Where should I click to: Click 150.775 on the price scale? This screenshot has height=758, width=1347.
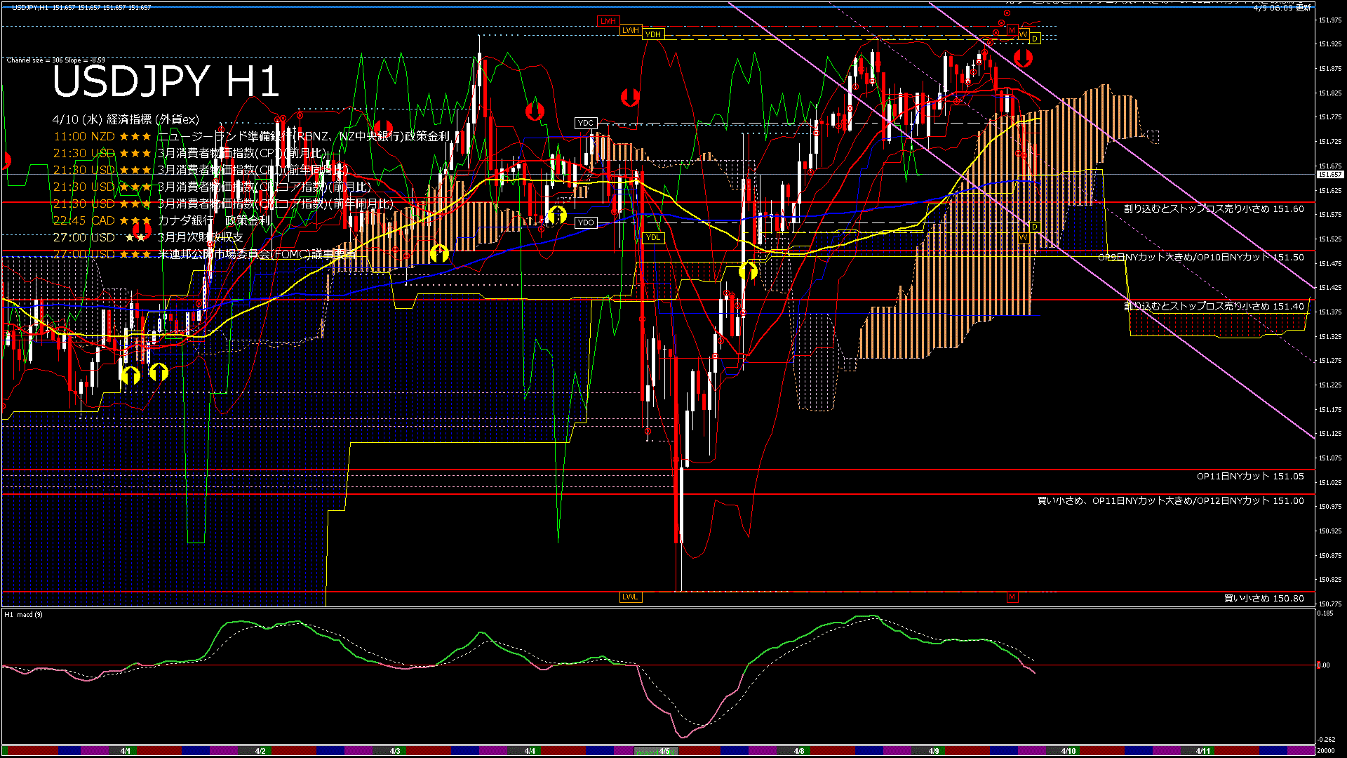click(1330, 604)
